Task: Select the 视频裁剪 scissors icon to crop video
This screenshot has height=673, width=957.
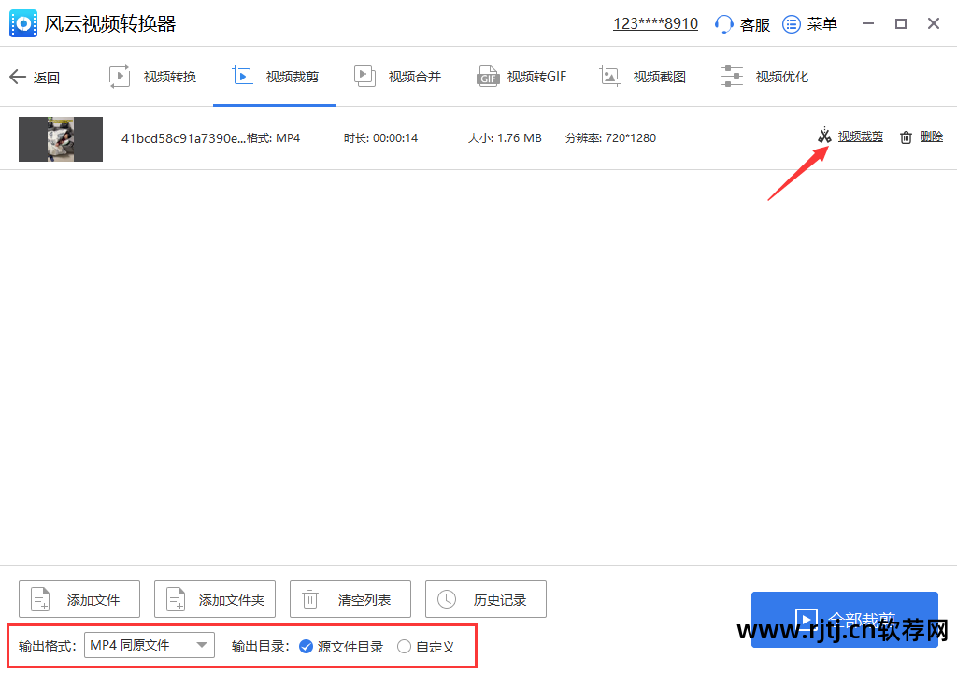Action: (x=824, y=136)
